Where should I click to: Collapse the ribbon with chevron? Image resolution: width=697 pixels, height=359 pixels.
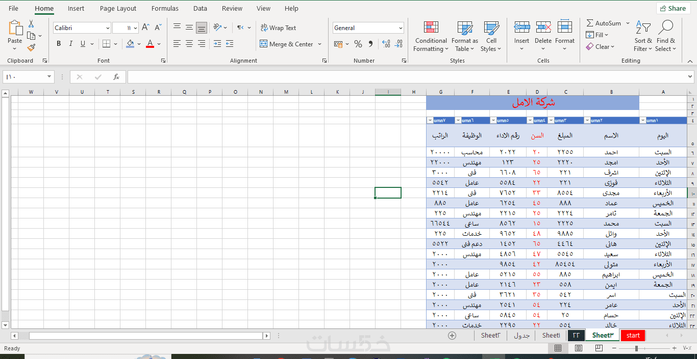(x=690, y=61)
